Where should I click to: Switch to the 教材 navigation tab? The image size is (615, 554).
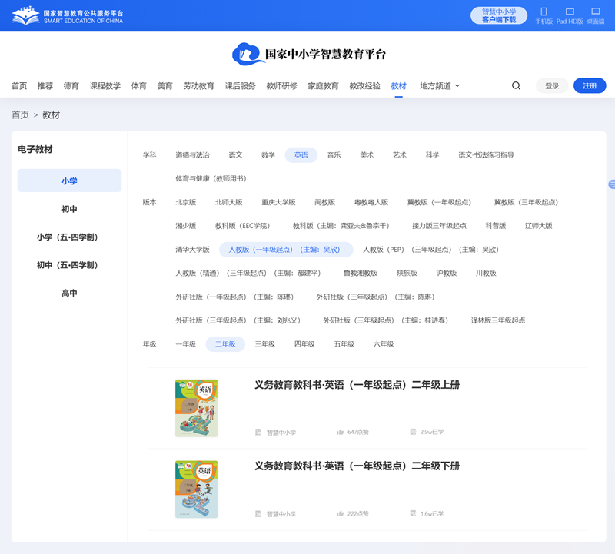tap(398, 86)
